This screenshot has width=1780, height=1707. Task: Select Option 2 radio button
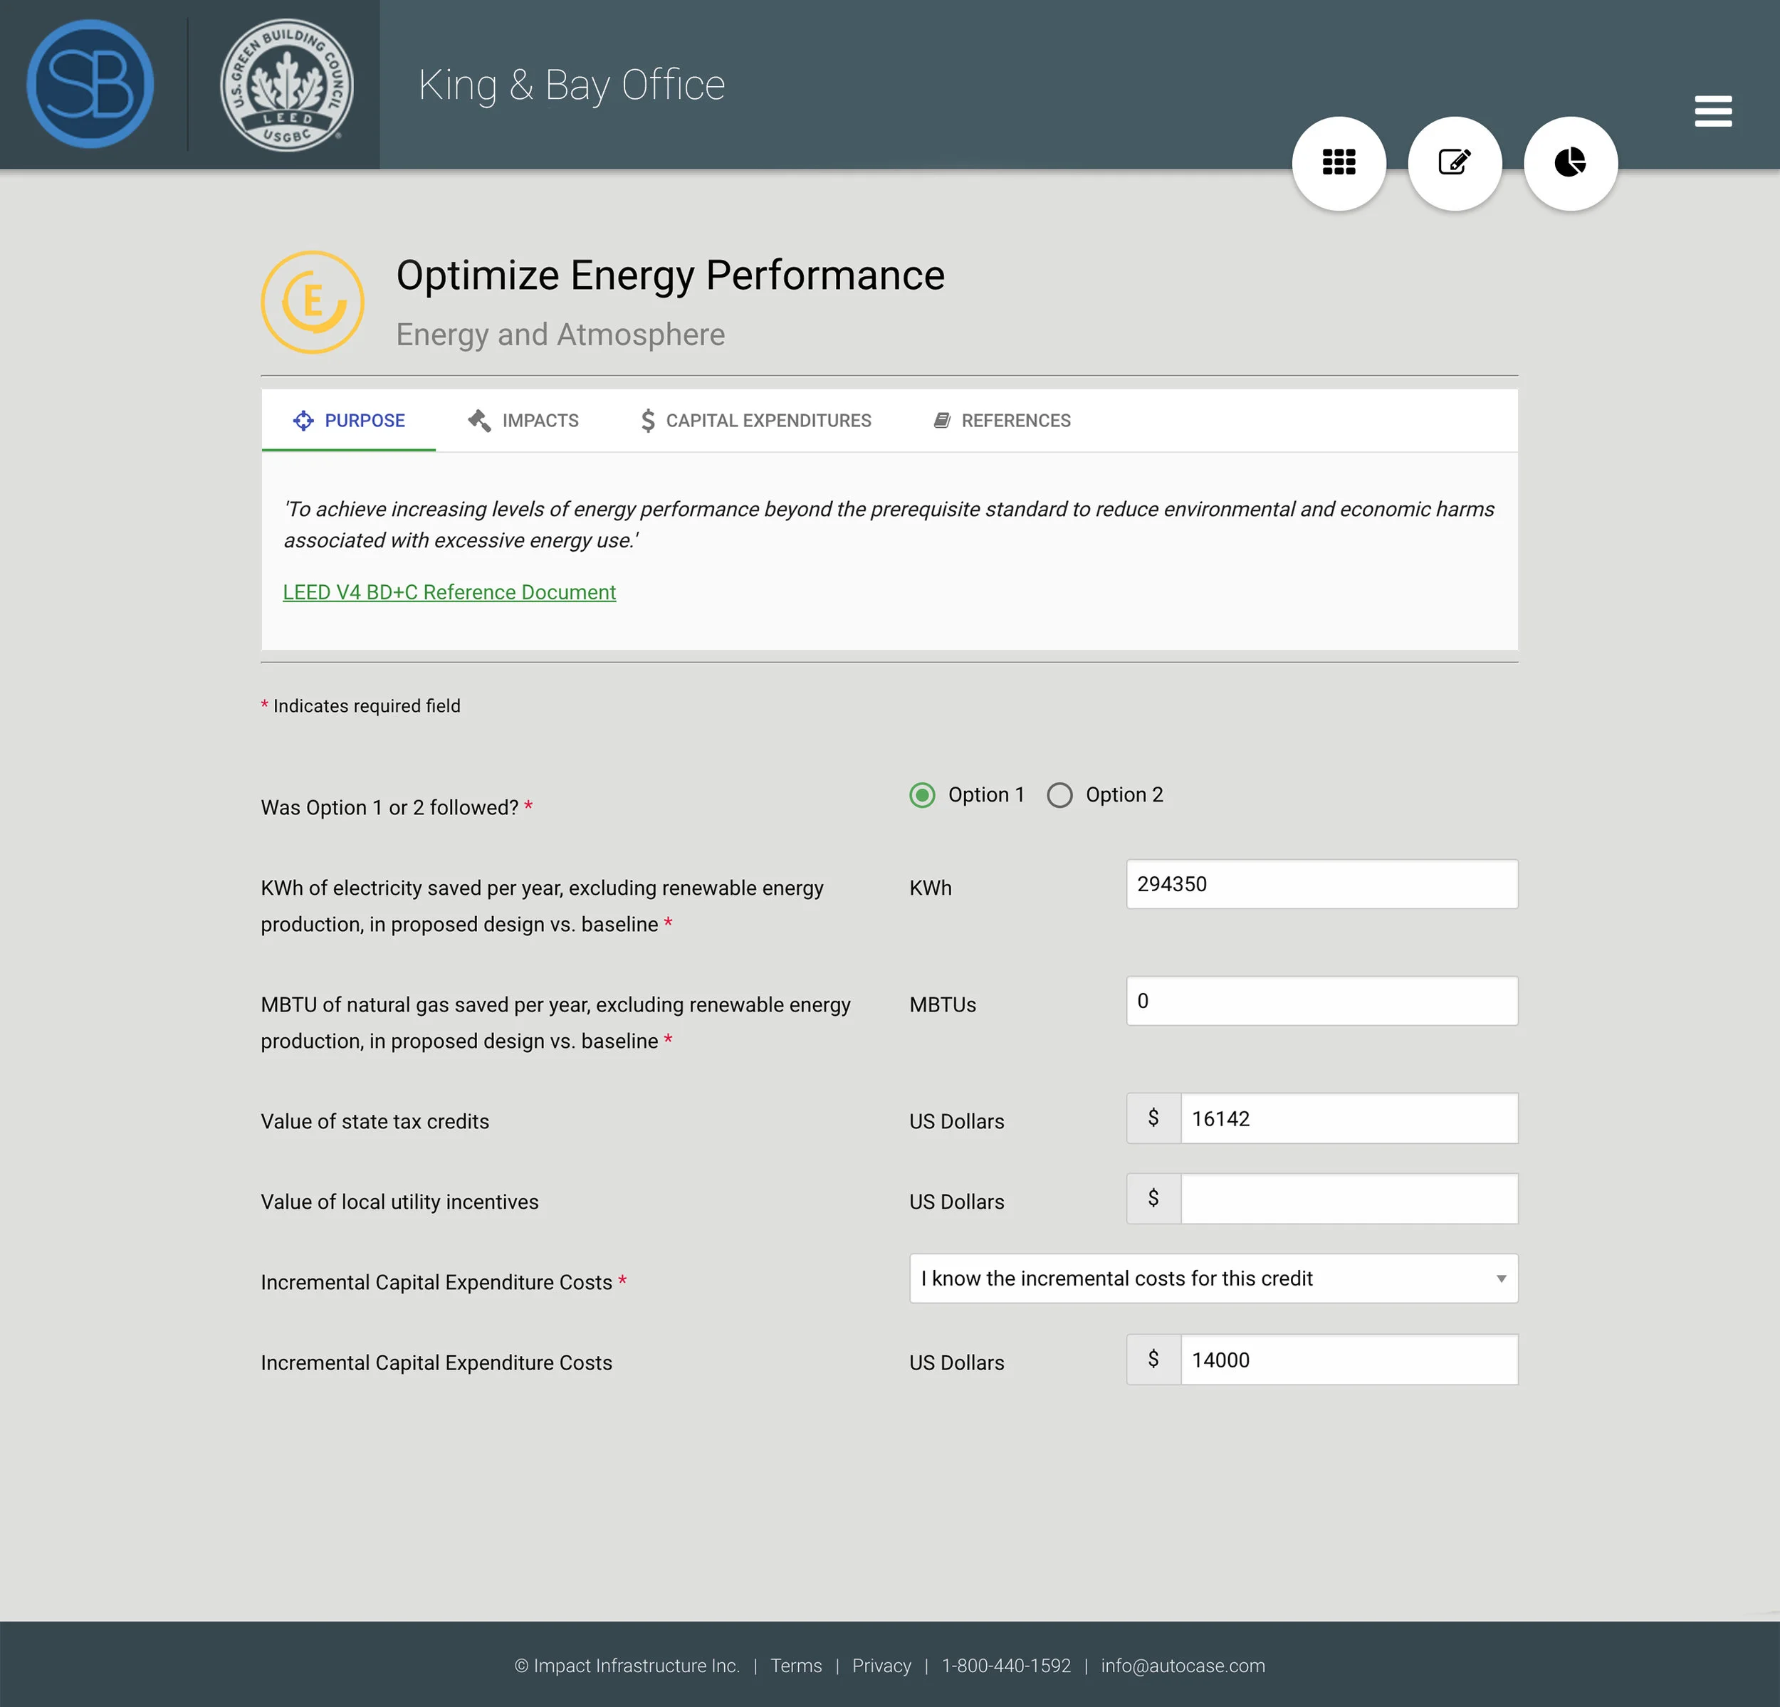coord(1059,795)
